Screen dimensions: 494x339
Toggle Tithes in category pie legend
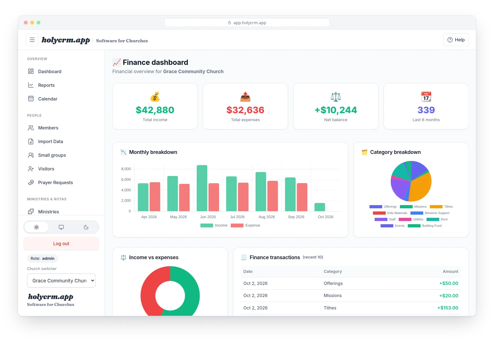coord(441,206)
